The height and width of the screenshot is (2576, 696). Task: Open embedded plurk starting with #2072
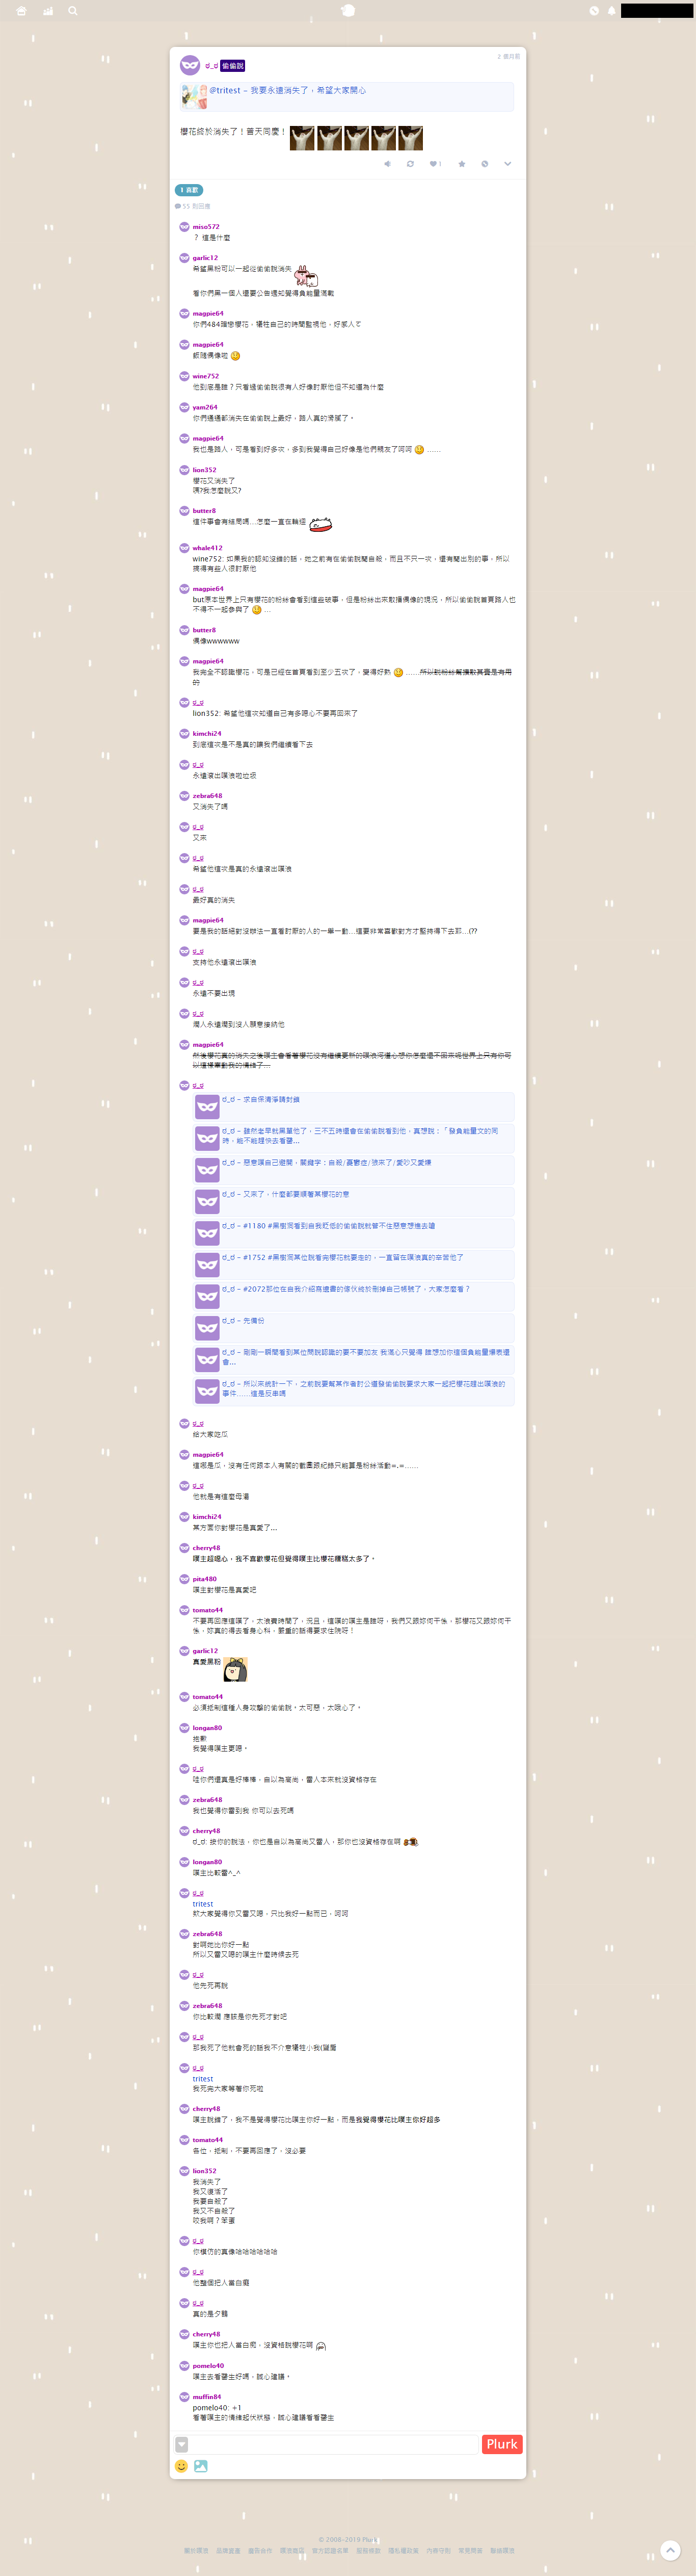click(x=354, y=1296)
